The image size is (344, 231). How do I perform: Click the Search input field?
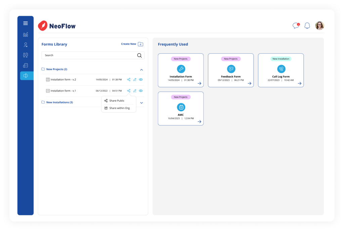[x=93, y=55]
